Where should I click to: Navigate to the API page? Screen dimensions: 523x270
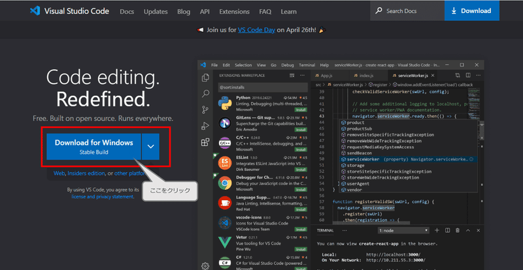point(205,12)
